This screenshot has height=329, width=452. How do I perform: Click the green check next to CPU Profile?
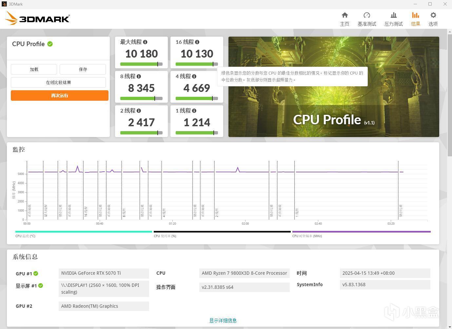(50, 44)
